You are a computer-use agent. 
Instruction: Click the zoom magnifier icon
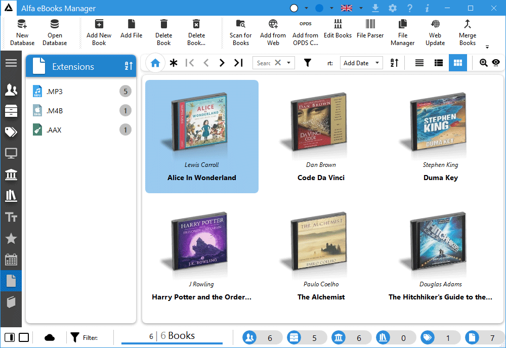point(483,63)
